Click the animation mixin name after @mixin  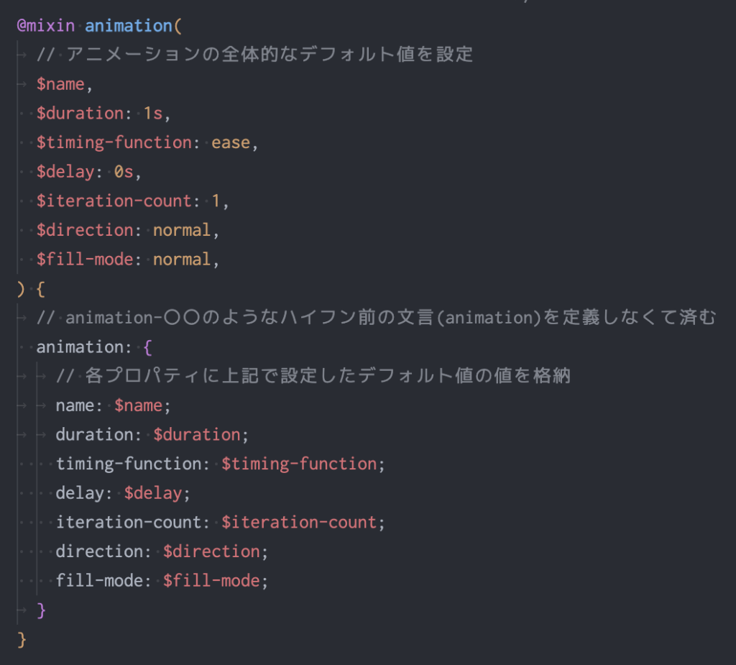point(128,26)
